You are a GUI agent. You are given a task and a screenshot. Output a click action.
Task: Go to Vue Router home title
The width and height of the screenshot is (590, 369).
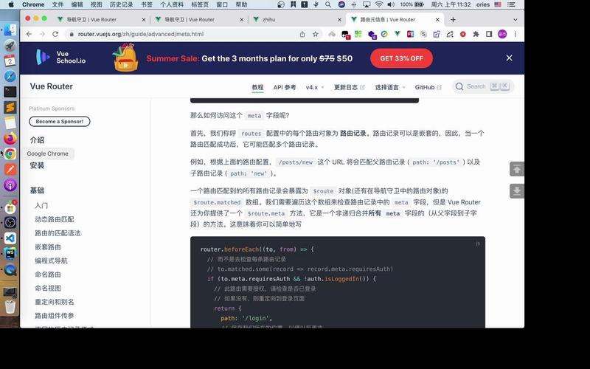coord(52,86)
